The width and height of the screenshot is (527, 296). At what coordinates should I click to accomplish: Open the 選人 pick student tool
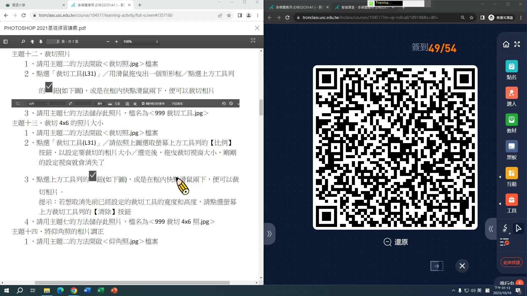(x=512, y=97)
